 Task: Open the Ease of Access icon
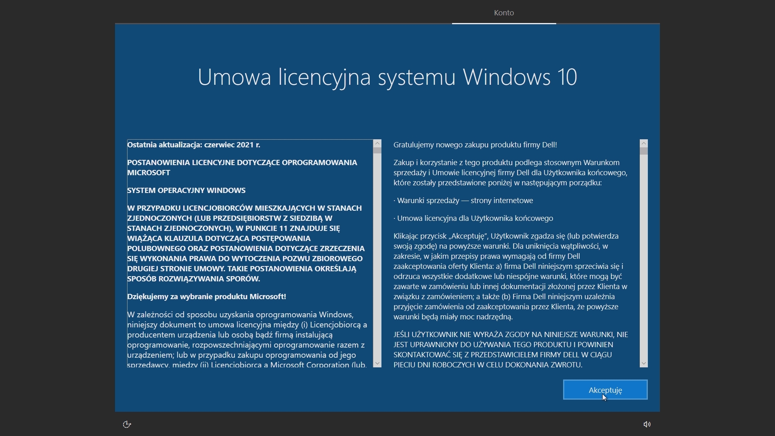click(x=127, y=424)
